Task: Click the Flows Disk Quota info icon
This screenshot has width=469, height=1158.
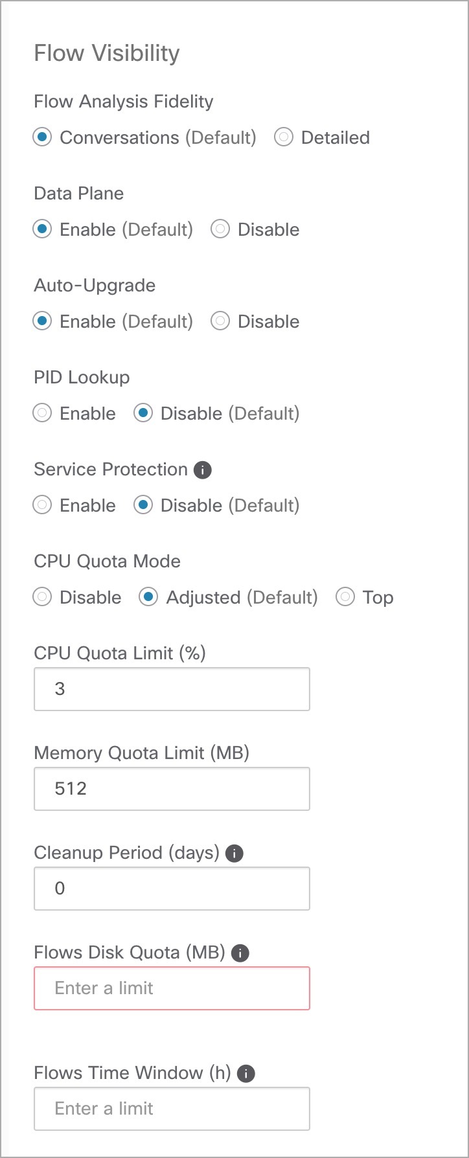Action: tap(240, 953)
